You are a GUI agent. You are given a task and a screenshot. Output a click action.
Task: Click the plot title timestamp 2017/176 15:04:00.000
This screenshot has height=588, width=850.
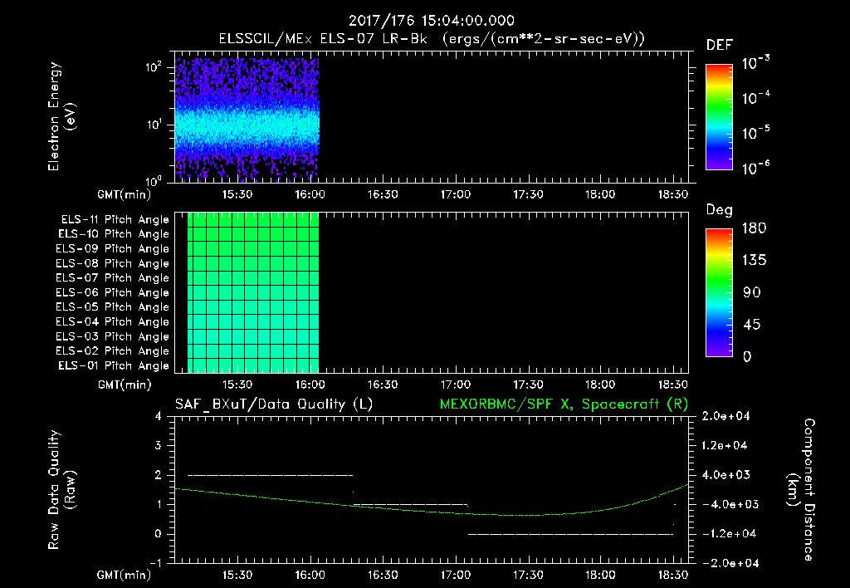(x=432, y=21)
